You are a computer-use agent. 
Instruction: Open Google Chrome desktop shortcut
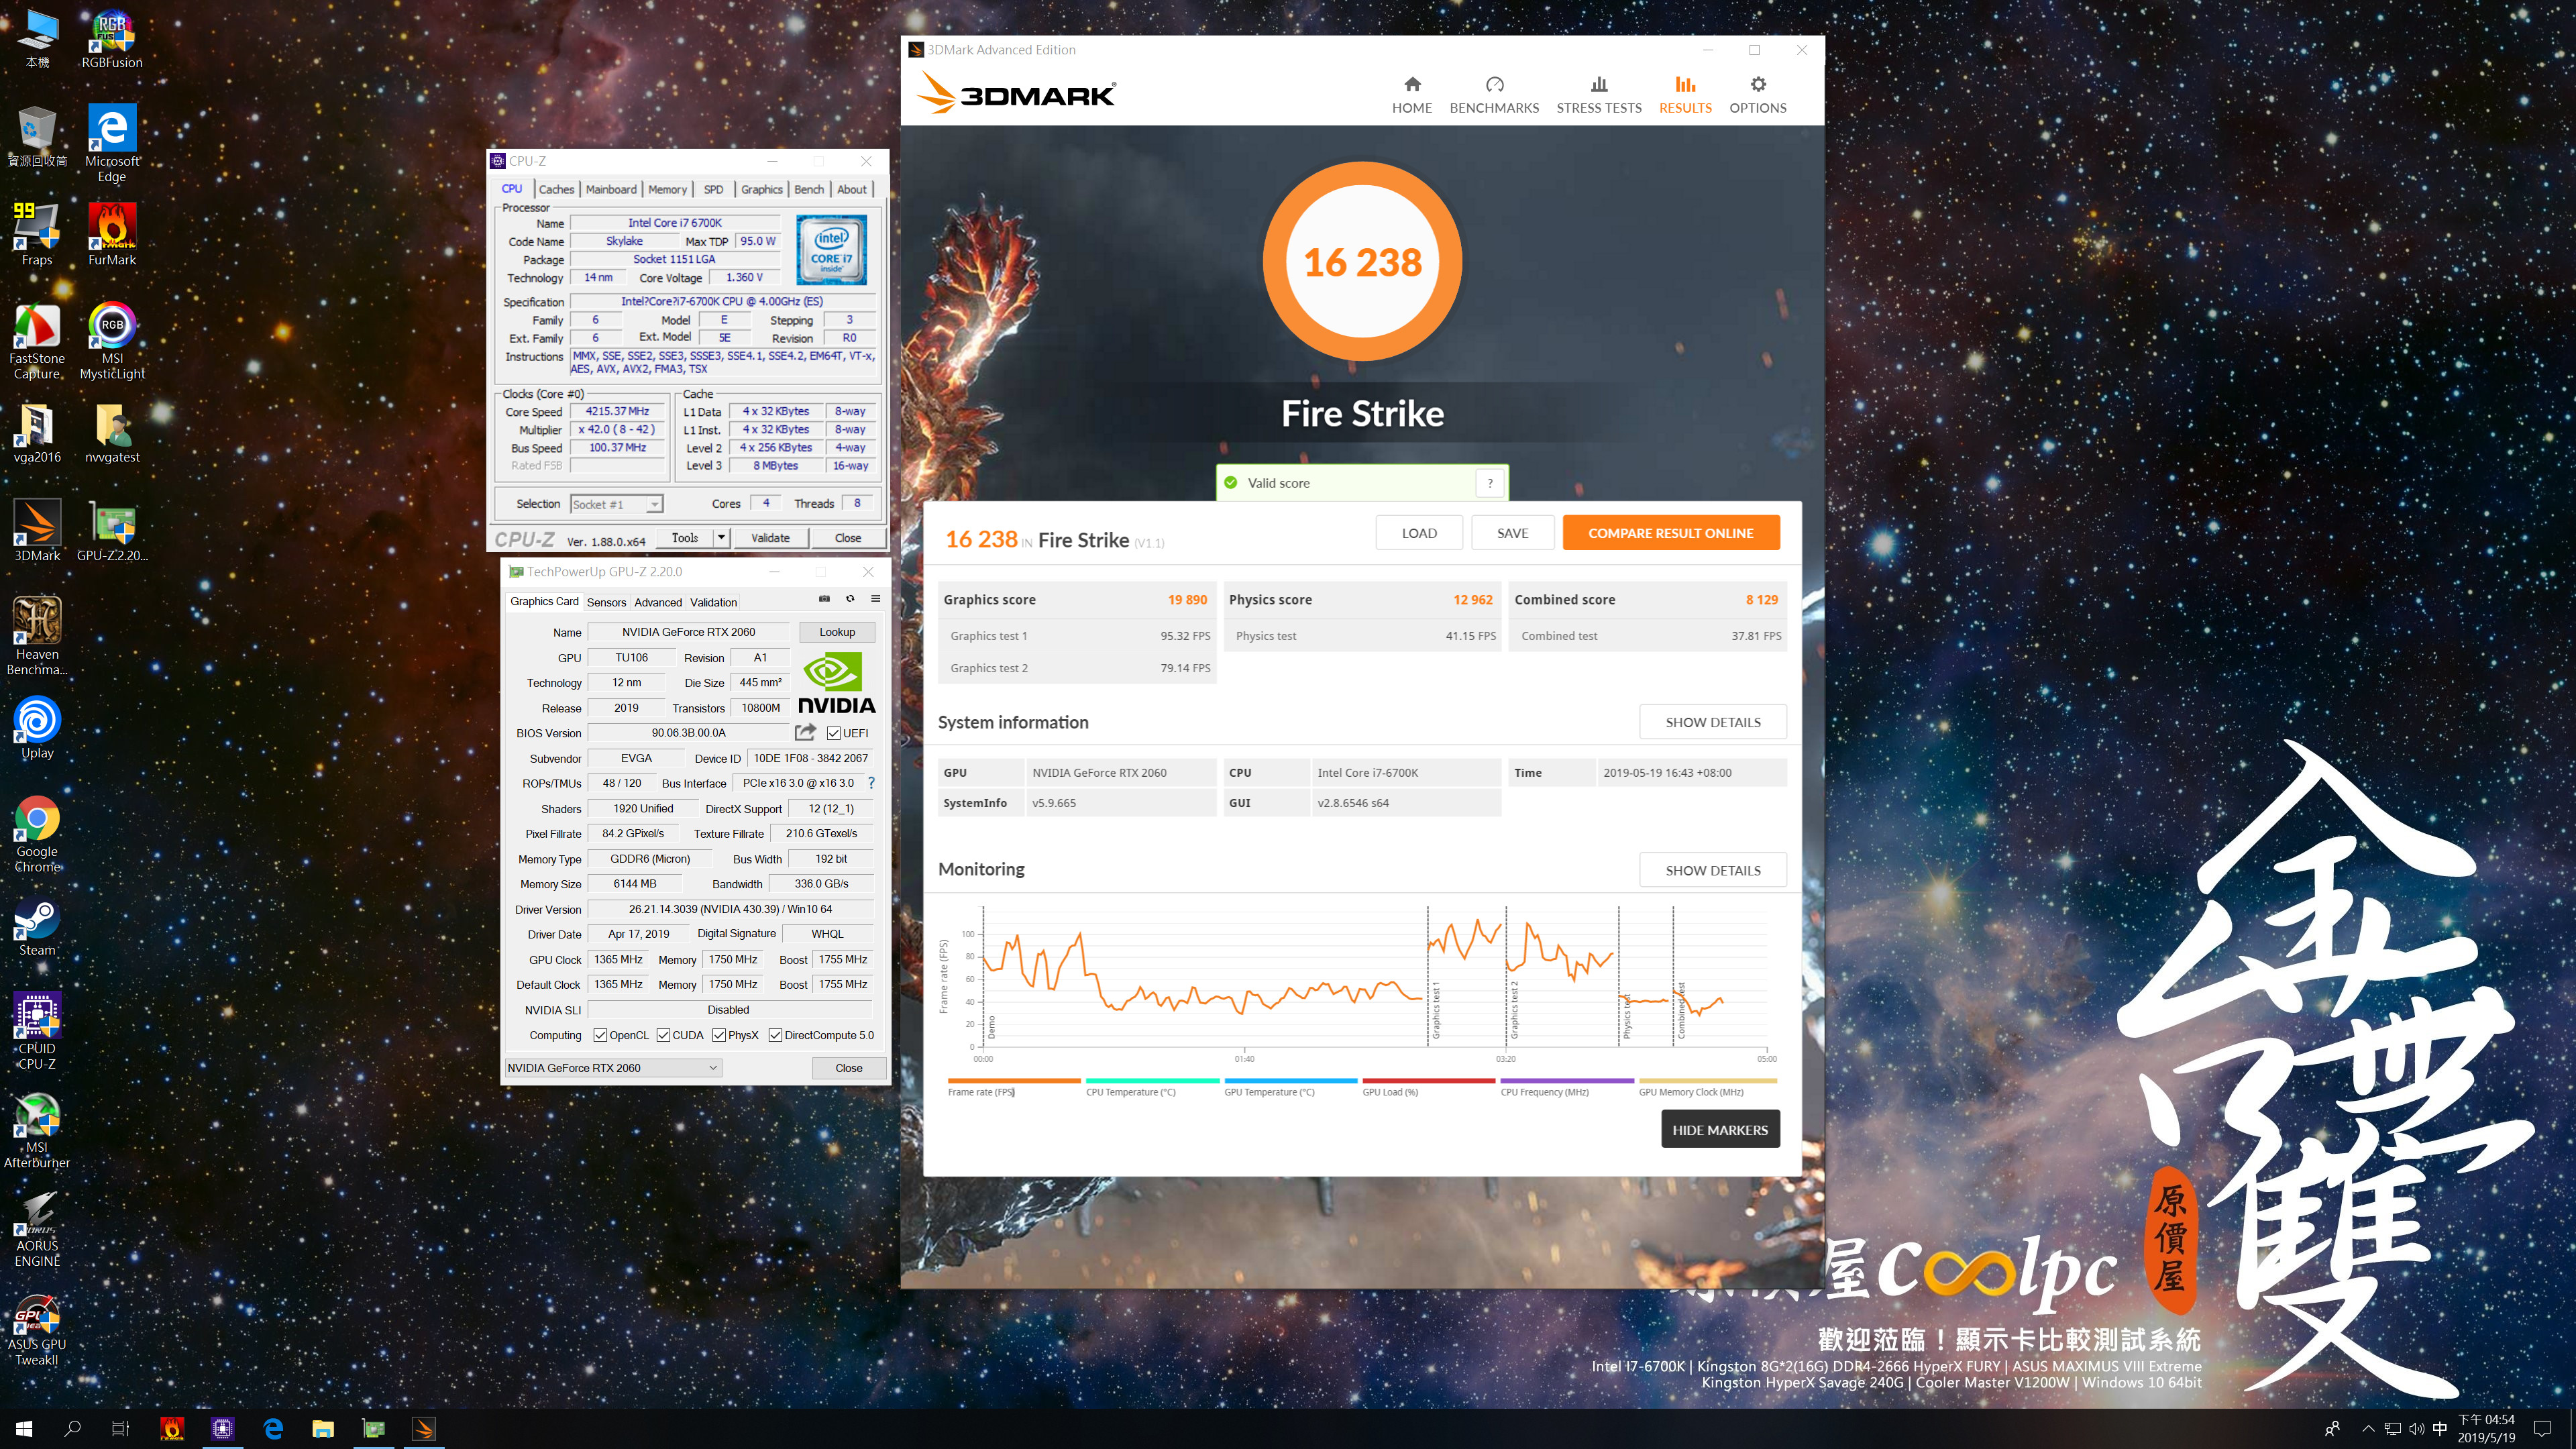37,834
